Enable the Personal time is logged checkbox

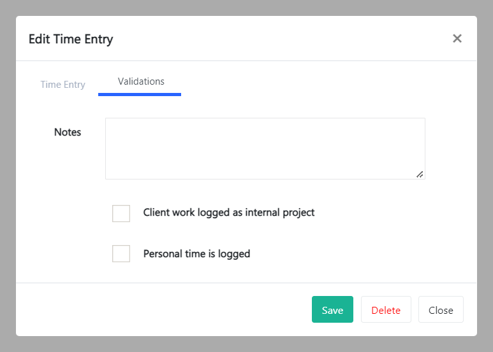(x=121, y=254)
